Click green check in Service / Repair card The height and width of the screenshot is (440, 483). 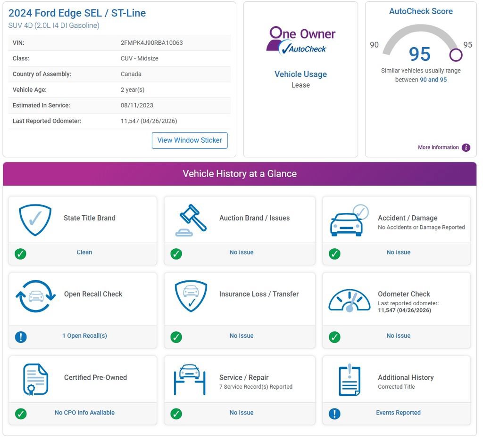click(176, 414)
